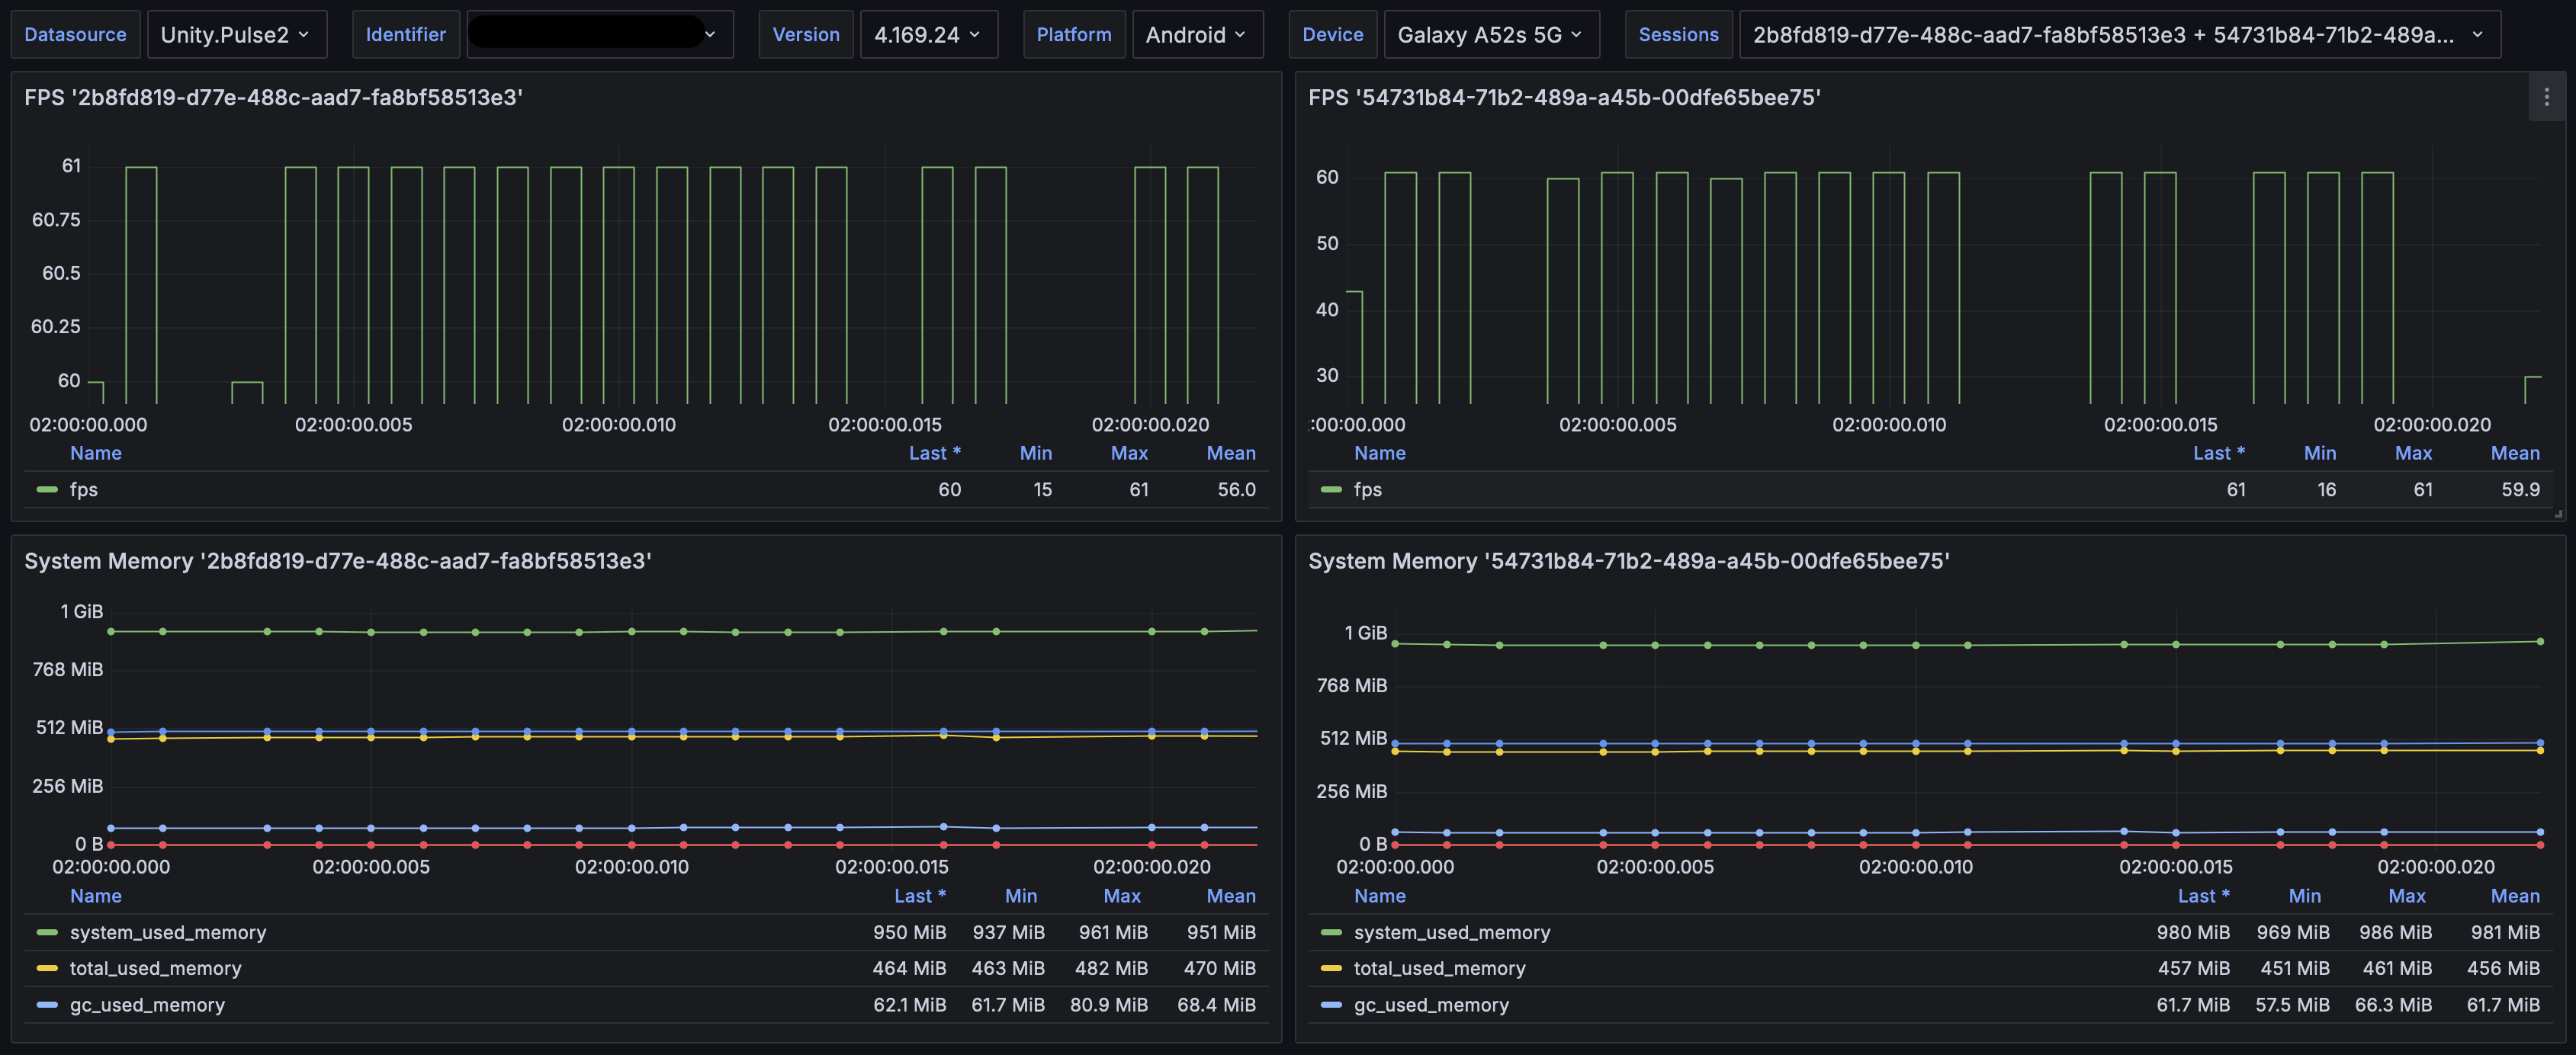
Task: Open the Datasource Unity.Pulse2 dropdown
Action: point(236,35)
